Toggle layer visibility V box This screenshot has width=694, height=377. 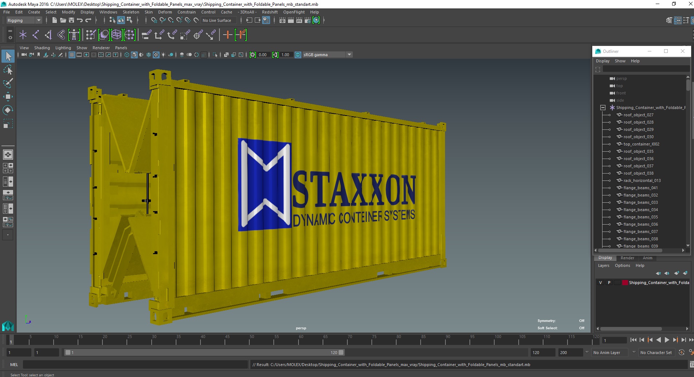click(601, 283)
